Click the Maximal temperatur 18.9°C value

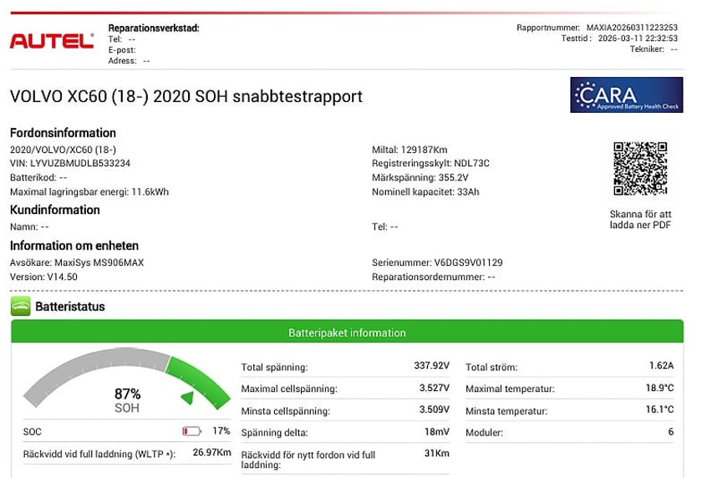[x=659, y=388]
